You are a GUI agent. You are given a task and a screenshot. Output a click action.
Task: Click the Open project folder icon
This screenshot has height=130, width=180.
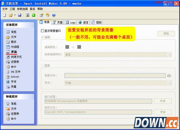[x=11, y=15]
